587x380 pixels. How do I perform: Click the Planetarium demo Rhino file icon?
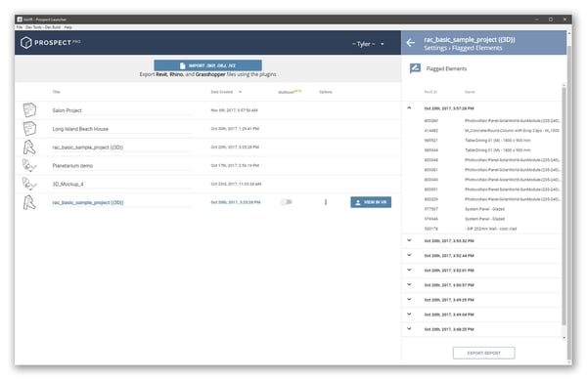tap(29, 165)
